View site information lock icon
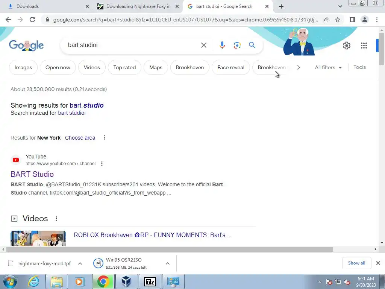The height and width of the screenshot is (289, 385). point(47,20)
